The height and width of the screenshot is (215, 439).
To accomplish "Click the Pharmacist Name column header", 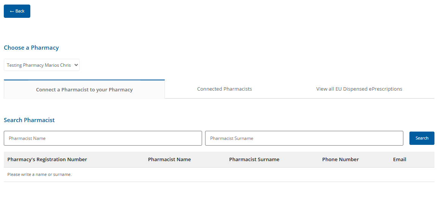I will click(169, 160).
